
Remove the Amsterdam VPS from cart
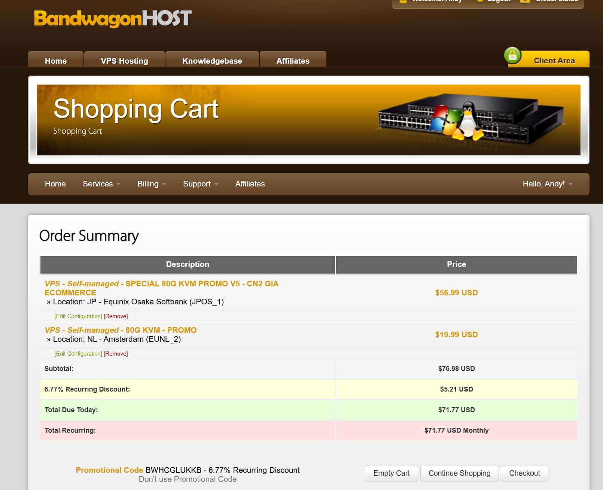[x=116, y=354]
